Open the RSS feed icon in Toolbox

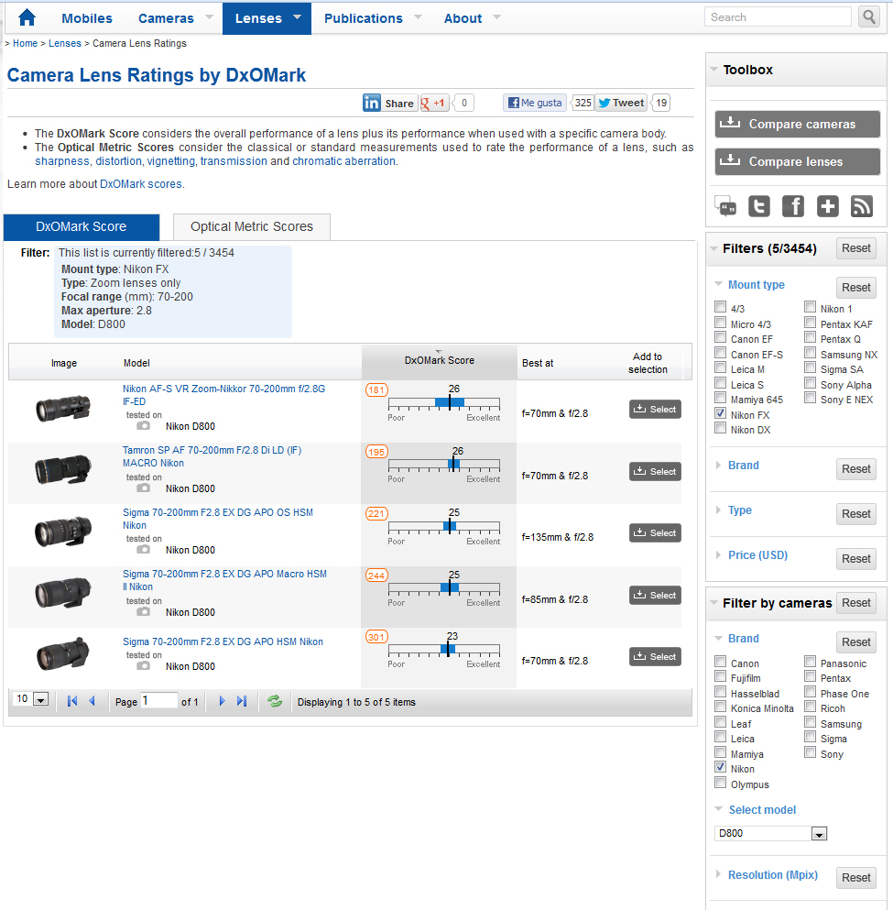pos(862,206)
